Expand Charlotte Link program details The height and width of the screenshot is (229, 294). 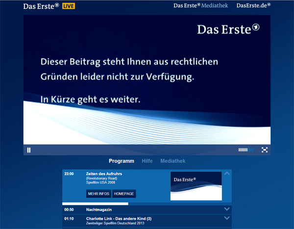pyautogui.click(x=226, y=219)
